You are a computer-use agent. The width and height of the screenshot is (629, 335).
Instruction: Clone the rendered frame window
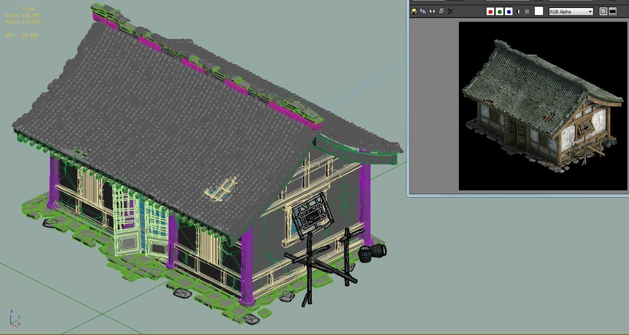[432, 11]
